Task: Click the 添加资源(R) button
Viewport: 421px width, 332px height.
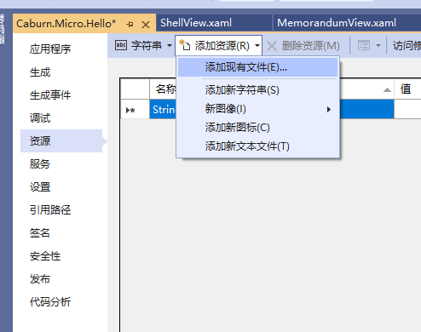Action: pos(218,45)
